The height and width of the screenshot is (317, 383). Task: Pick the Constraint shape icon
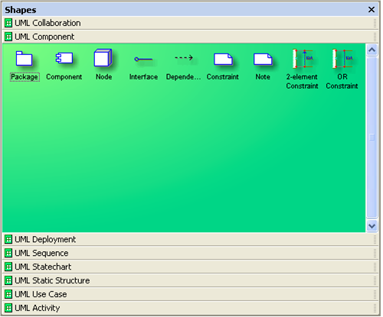[223, 59]
